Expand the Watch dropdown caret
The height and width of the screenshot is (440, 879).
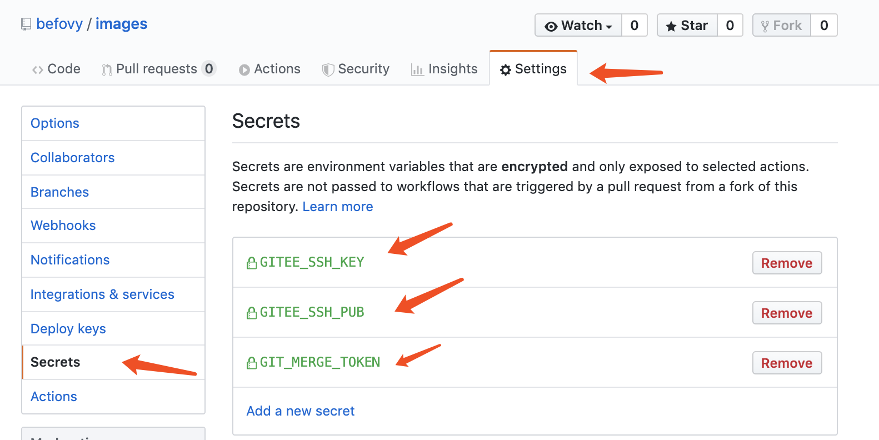coord(609,27)
